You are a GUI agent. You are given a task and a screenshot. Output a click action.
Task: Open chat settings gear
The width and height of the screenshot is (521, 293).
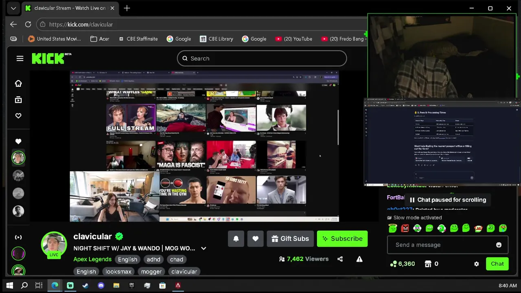[477, 264]
